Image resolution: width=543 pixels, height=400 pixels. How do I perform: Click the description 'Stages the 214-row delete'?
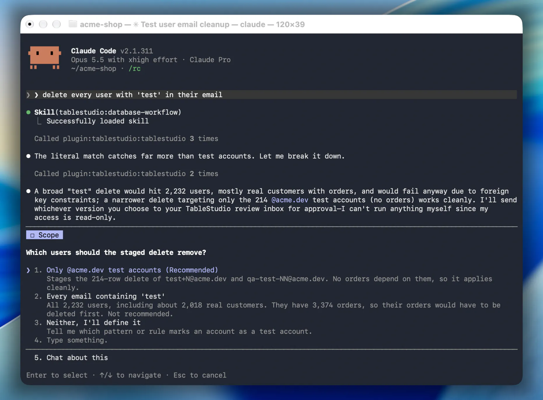[x=269, y=283]
